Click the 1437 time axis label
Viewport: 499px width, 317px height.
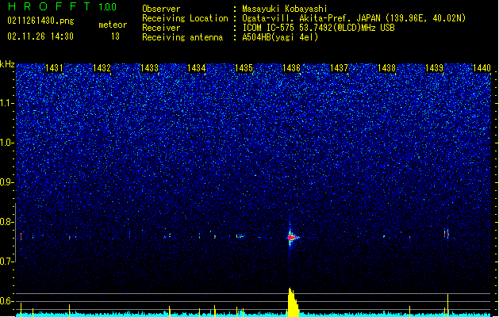coord(340,68)
